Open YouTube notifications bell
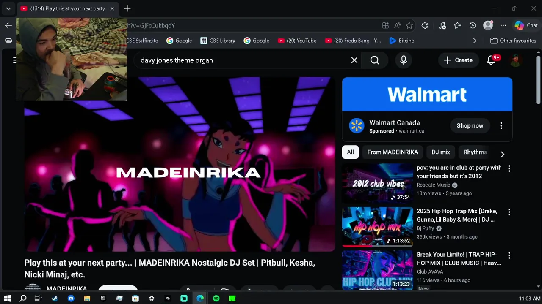Image resolution: width=542 pixels, height=304 pixels. tap(491, 60)
